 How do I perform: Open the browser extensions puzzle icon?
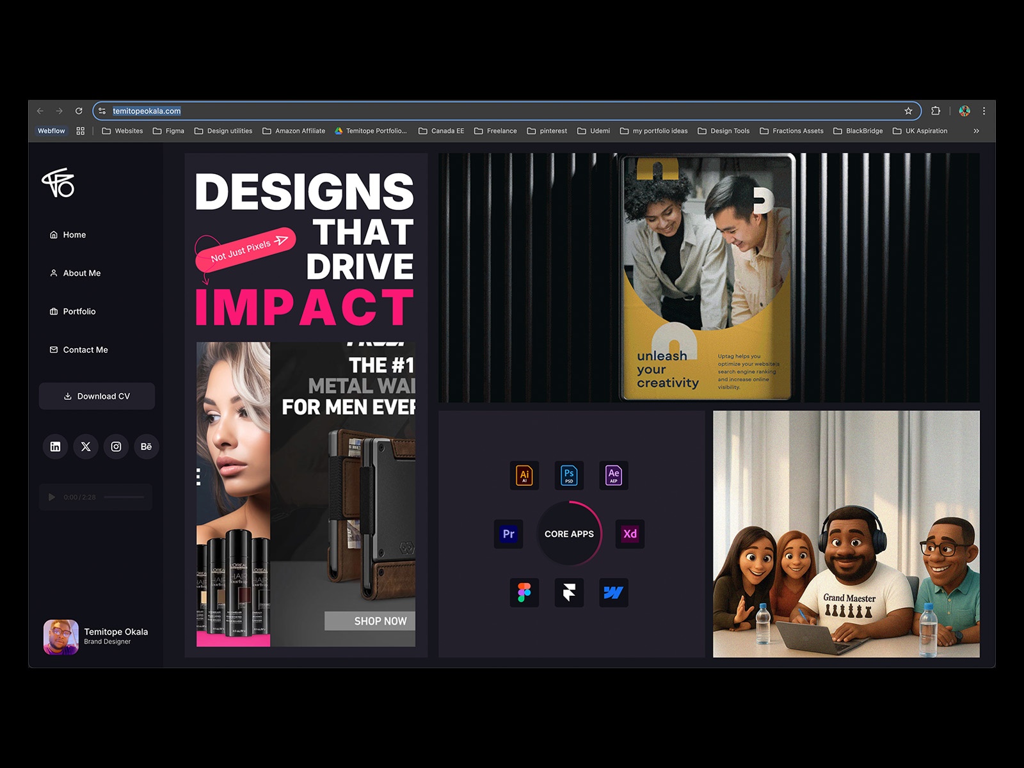[x=936, y=111]
